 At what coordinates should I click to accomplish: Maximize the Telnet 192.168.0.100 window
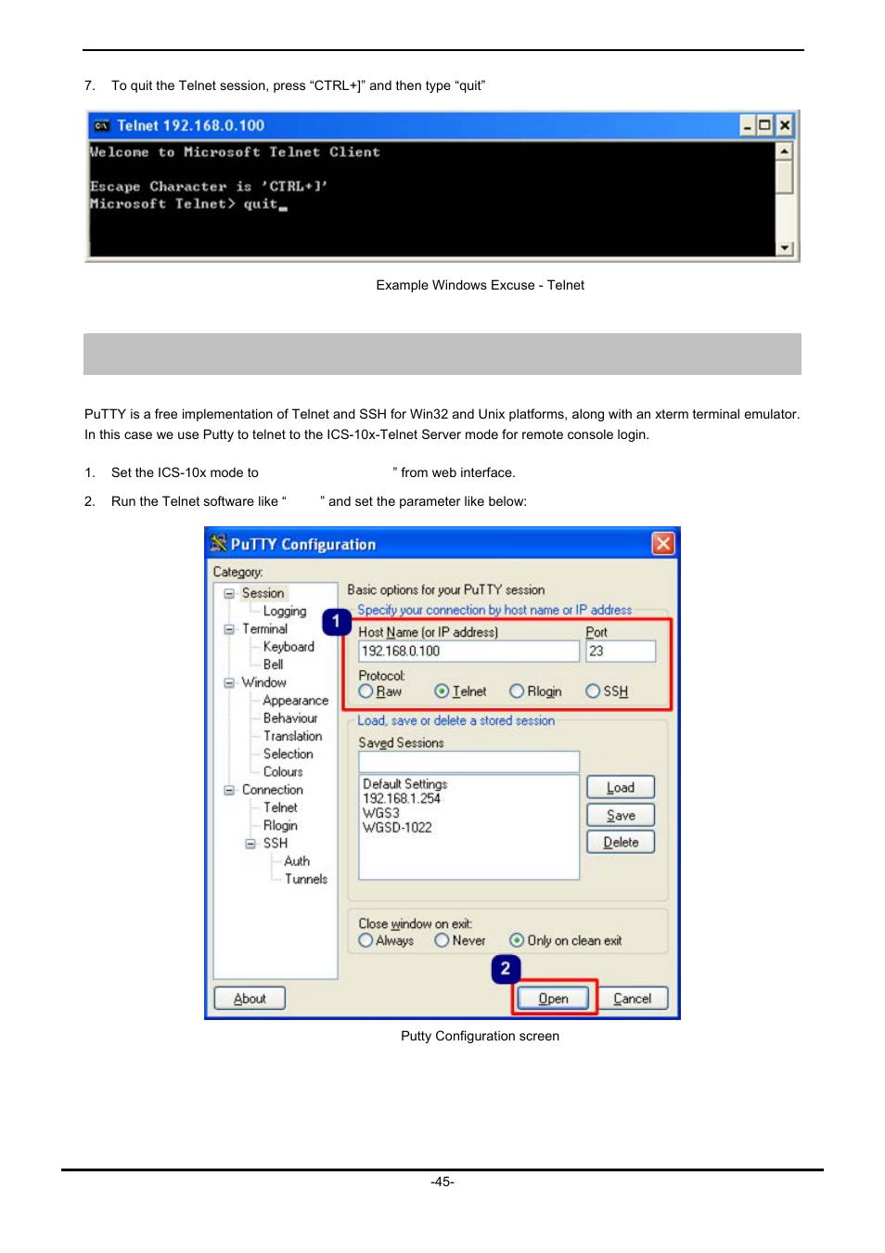click(765, 125)
